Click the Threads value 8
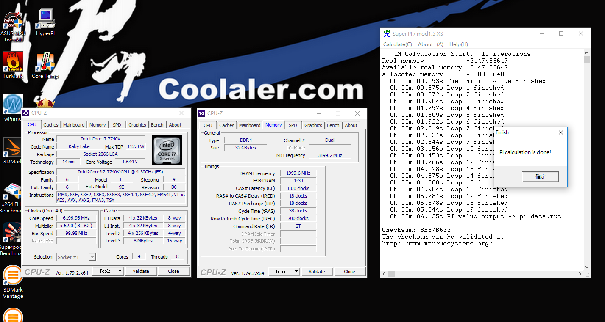Screen dimensions: 605x322 click(177, 256)
